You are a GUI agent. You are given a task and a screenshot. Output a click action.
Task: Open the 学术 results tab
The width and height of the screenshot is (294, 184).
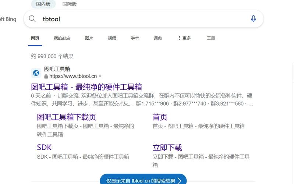135,38
